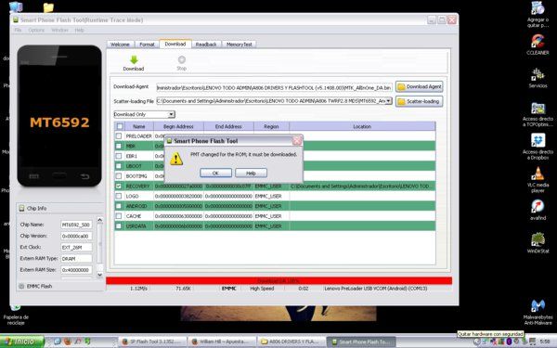This screenshot has height=348, width=557.
Task: Click the Name column header
Action: click(x=139, y=126)
